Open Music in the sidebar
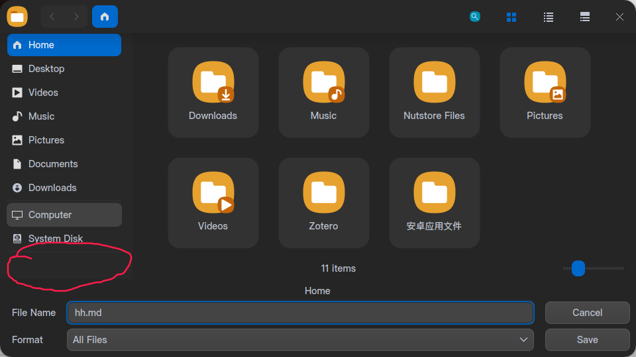This screenshot has height=357, width=636. 64,116
